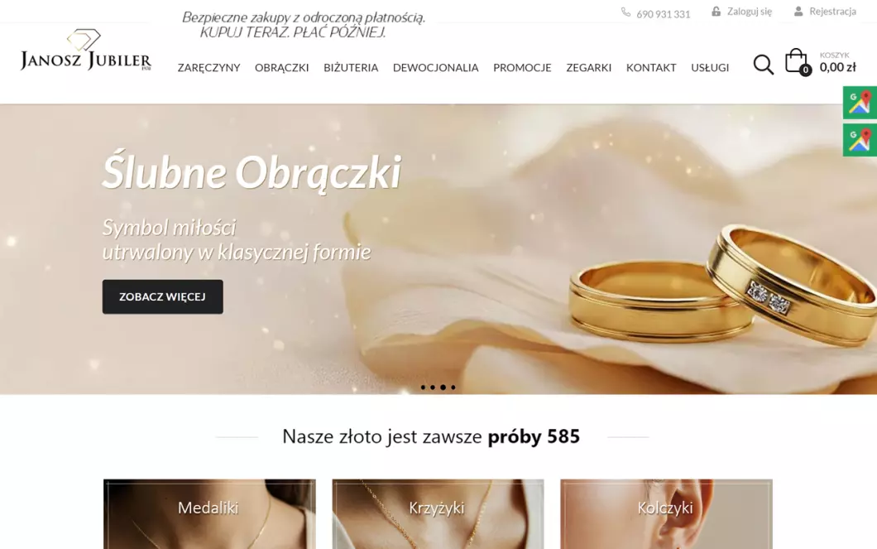Click the phone icon beside 690 931 331
Image resolution: width=877 pixels, height=549 pixels.
point(625,12)
